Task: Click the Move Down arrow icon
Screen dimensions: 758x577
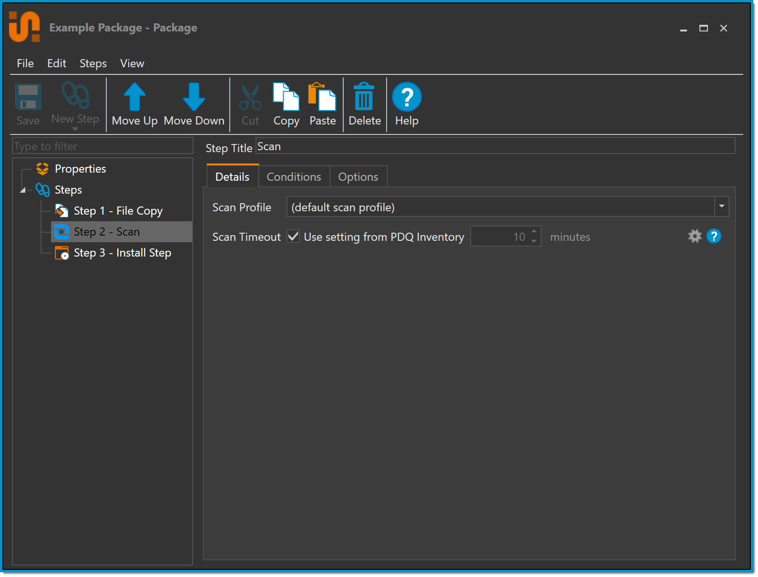Action: [194, 97]
